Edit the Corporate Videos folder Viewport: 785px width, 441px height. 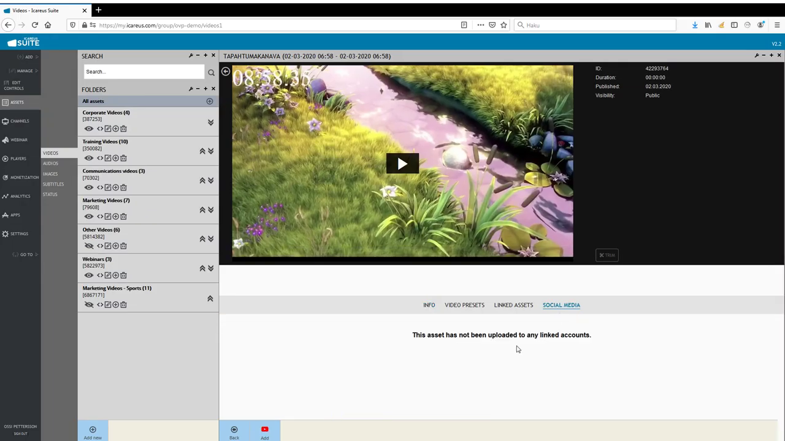(x=108, y=129)
